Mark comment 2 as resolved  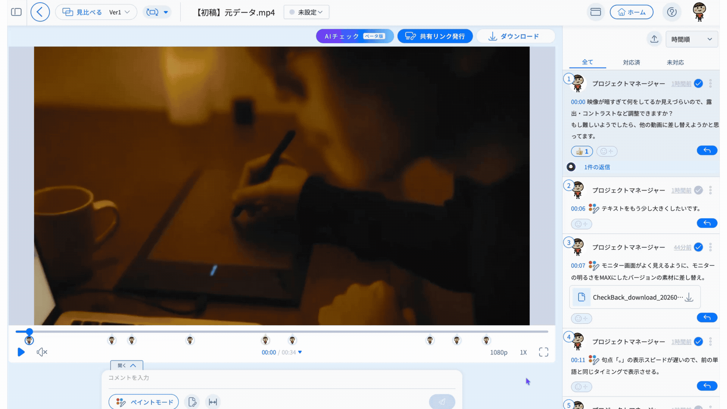pos(699,190)
